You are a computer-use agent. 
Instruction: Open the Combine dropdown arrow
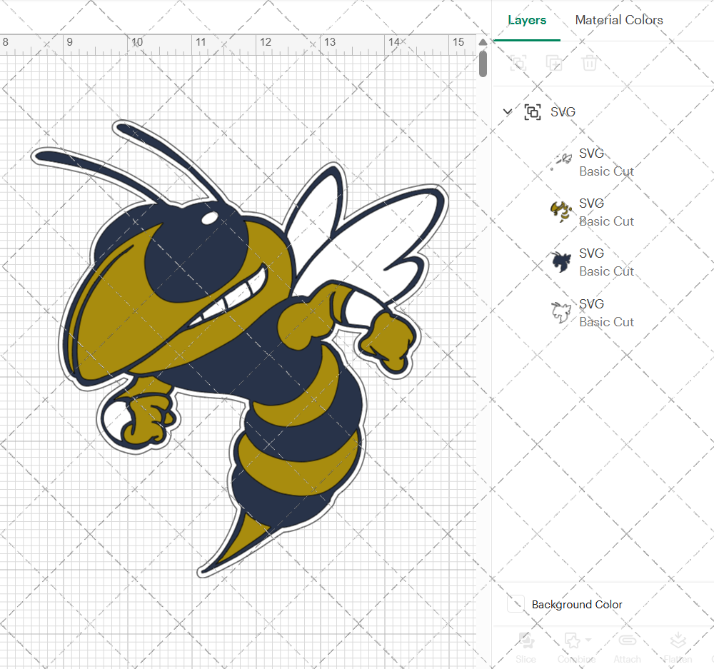(588, 640)
